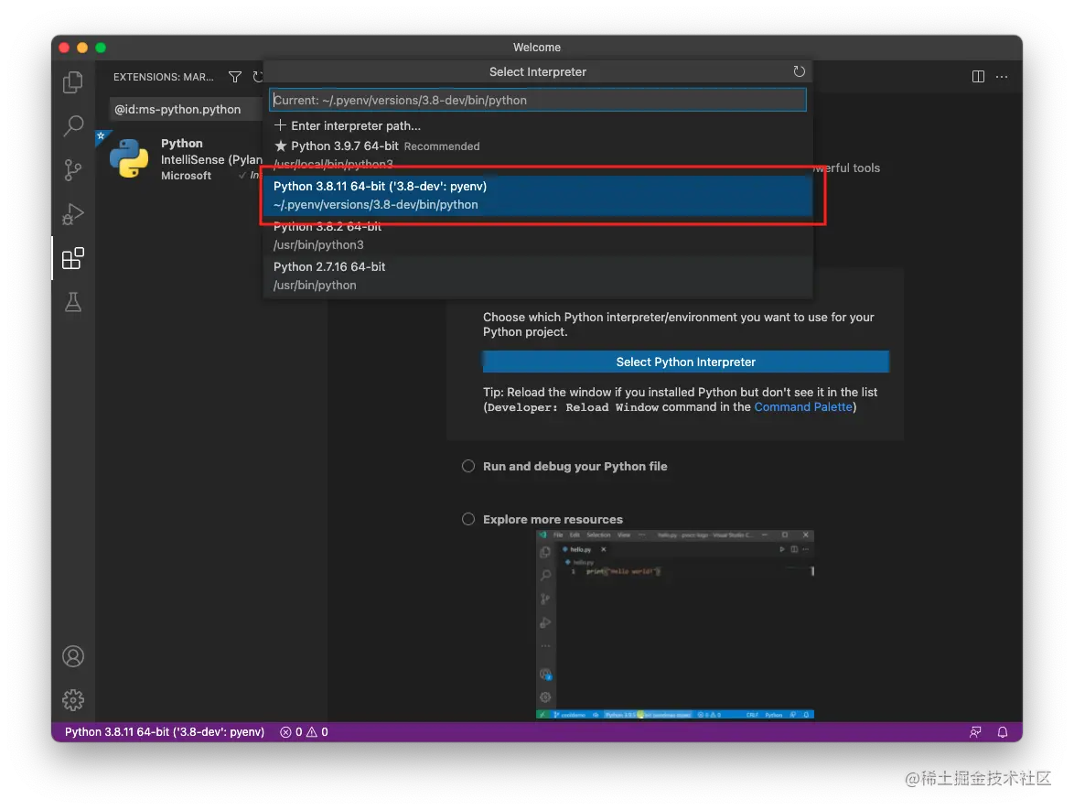Screen dimensions: 1074x810
Task: Click the VS Code preview thumbnail image
Action: (x=674, y=624)
